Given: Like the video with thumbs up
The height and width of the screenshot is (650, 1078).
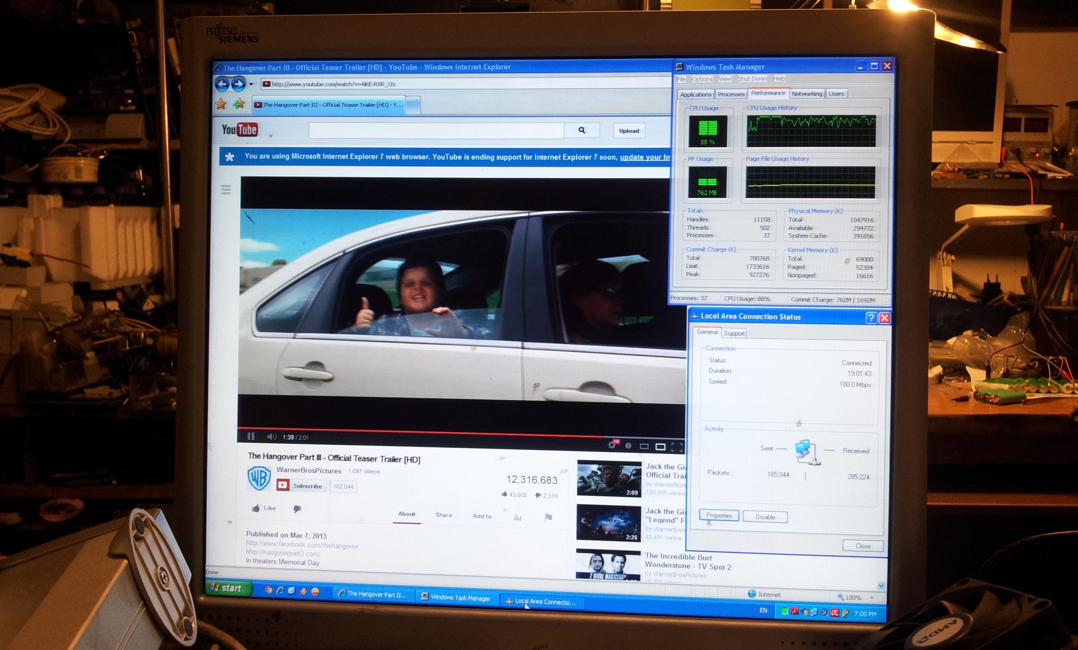Looking at the screenshot, I should click(264, 508).
